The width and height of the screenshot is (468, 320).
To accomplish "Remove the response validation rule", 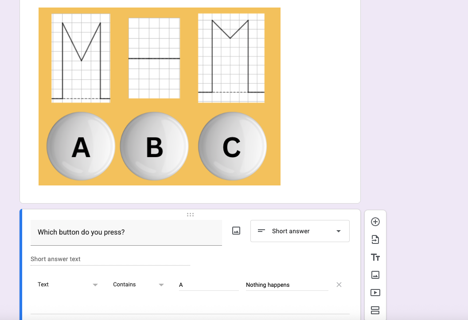I will pos(339,285).
